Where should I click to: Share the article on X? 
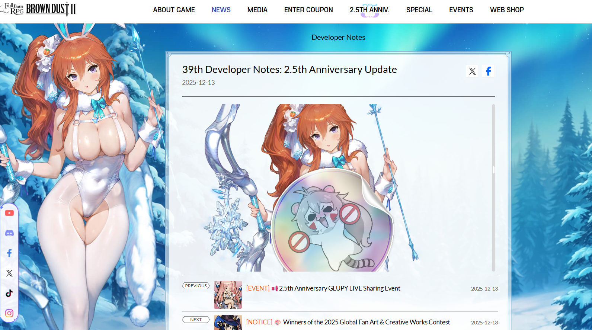coord(473,71)
